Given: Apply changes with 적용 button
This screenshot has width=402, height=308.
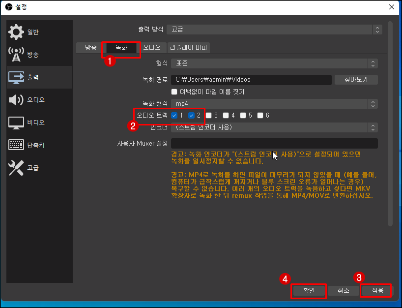Looking at the screenshot, I should point(377,291).
